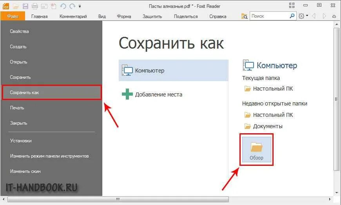Switch to the Комментарий tab
Image resolution: width=341 pixels, height=205 pixels.
tap(73, 16)
